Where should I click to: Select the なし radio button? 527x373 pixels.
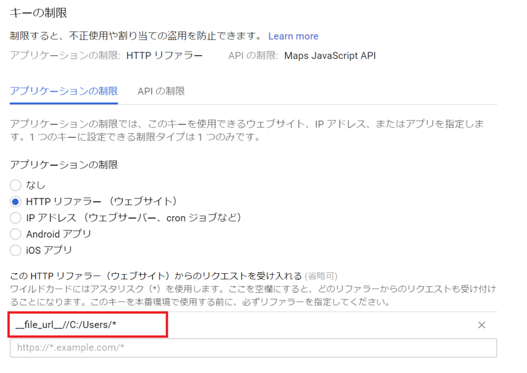coord(15,185)
